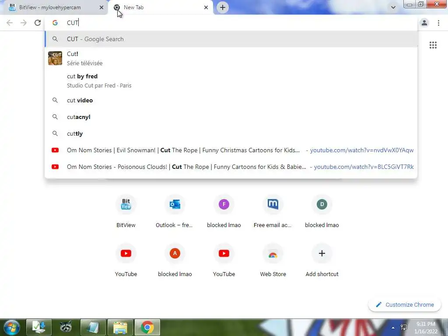Click Add shortcut plus tile

coord(322,260)
